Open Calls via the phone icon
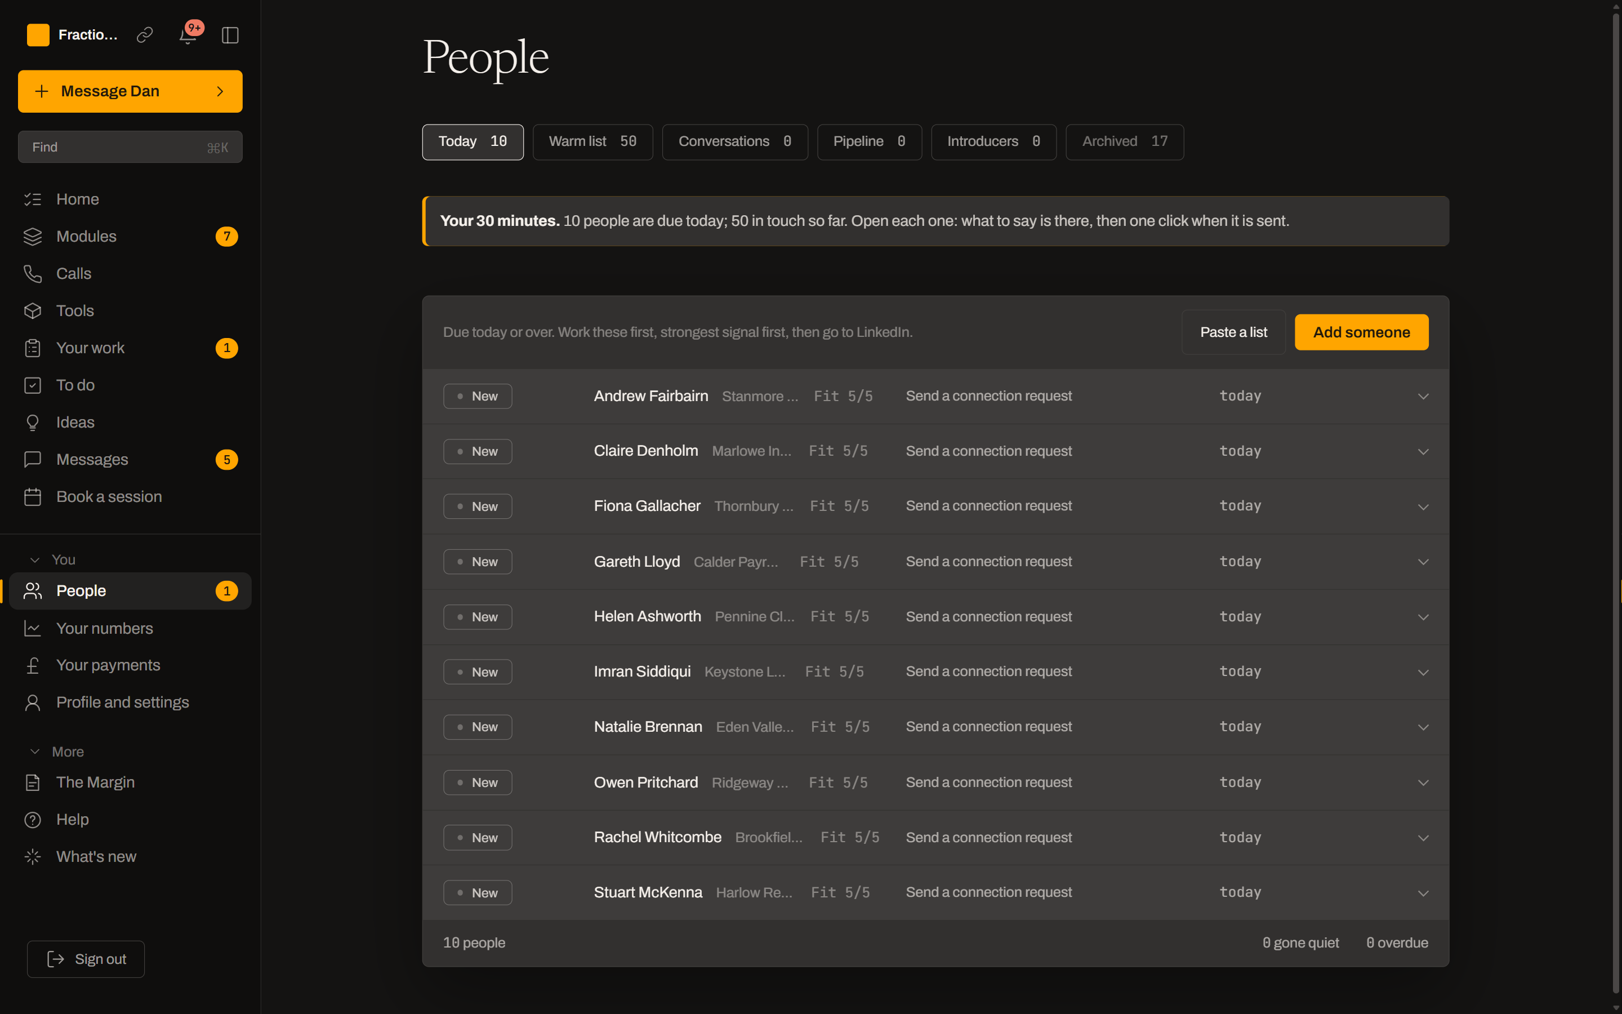The image size is (1622, 1014). pyautogui.click(x=33, y=274)
